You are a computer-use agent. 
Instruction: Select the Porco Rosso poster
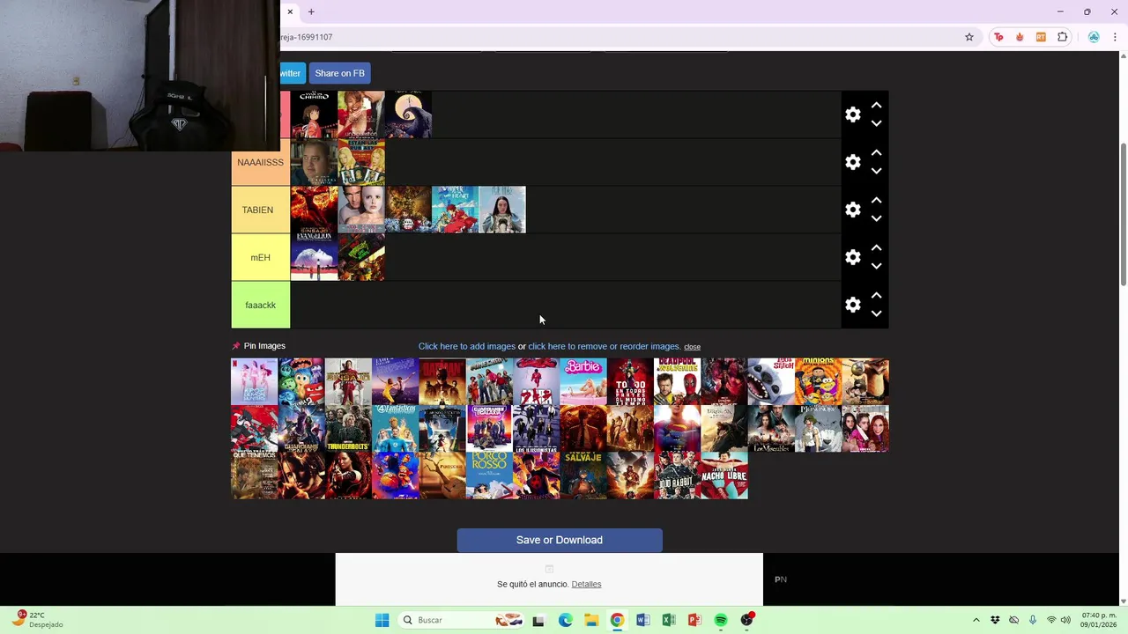(489, 475)
